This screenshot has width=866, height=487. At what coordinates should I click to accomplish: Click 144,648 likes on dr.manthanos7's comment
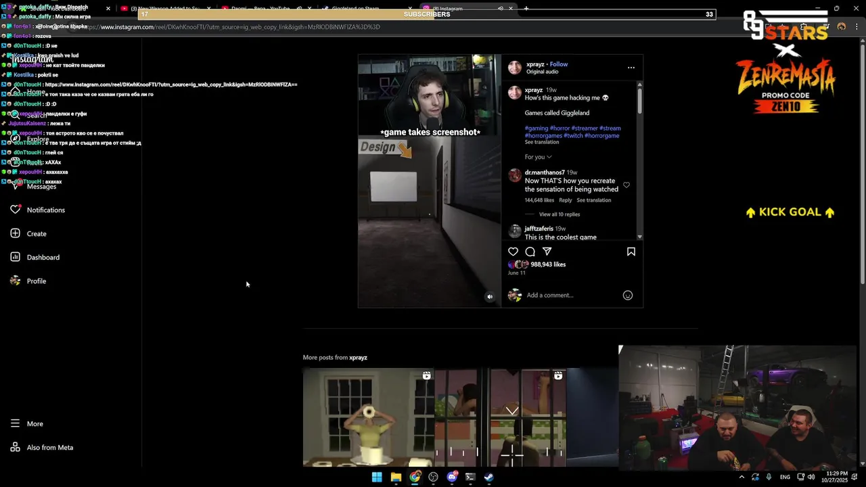(x=539, y=200)
